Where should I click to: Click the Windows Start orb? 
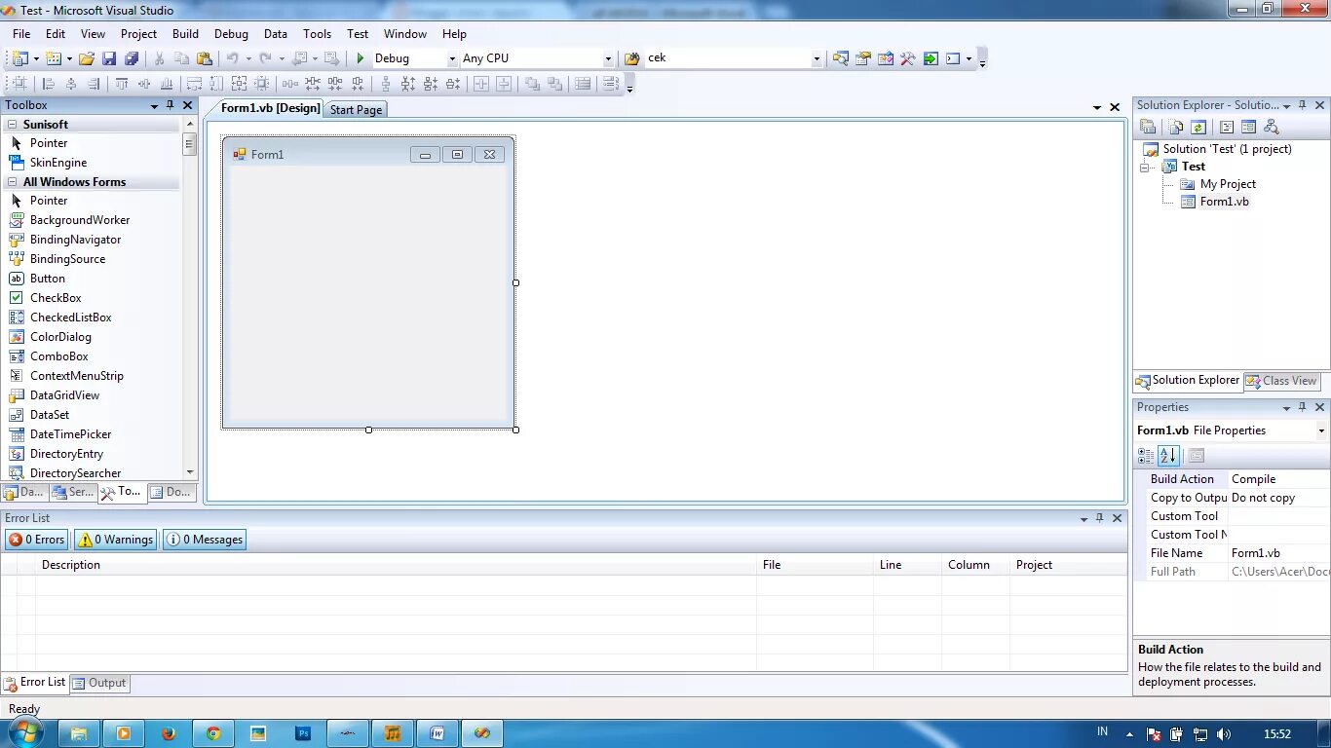pos(26,732)
